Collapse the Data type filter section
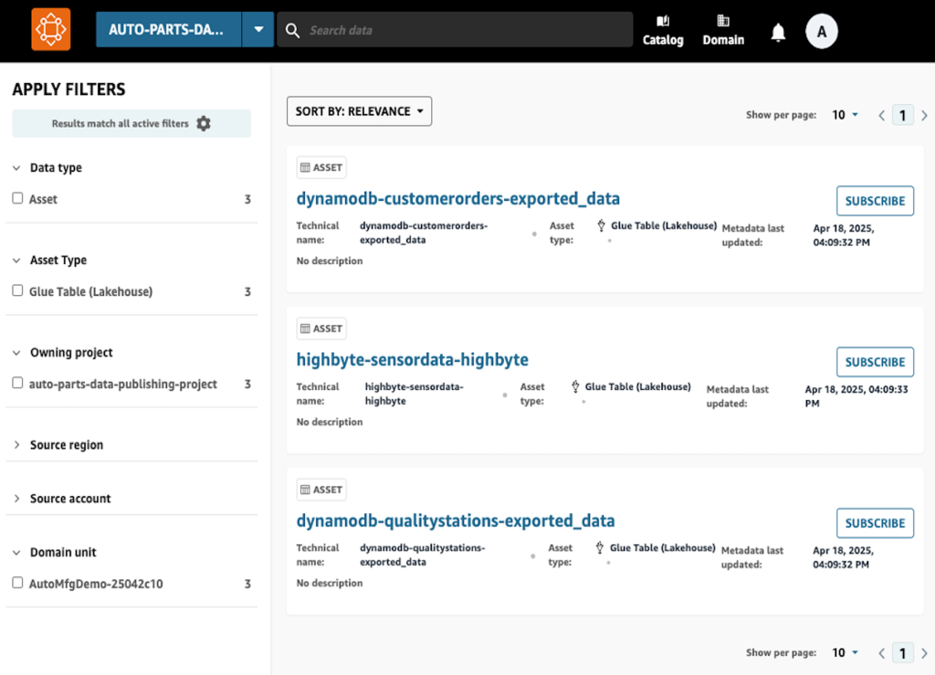The image size is (935, 675). coord(16,168)
